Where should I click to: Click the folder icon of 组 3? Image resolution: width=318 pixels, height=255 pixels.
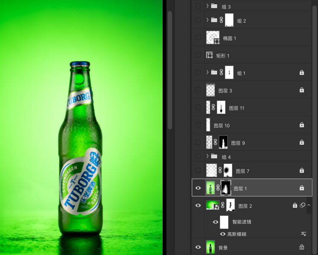pyautogui.click(x=214, y=6)
